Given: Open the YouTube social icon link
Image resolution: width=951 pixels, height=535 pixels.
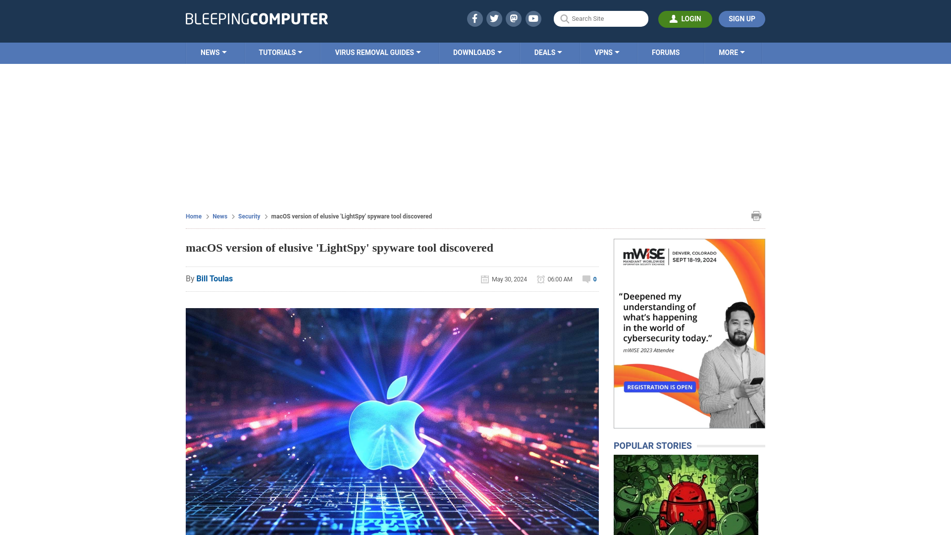Looking at the screenshot, I should point(533,18).
